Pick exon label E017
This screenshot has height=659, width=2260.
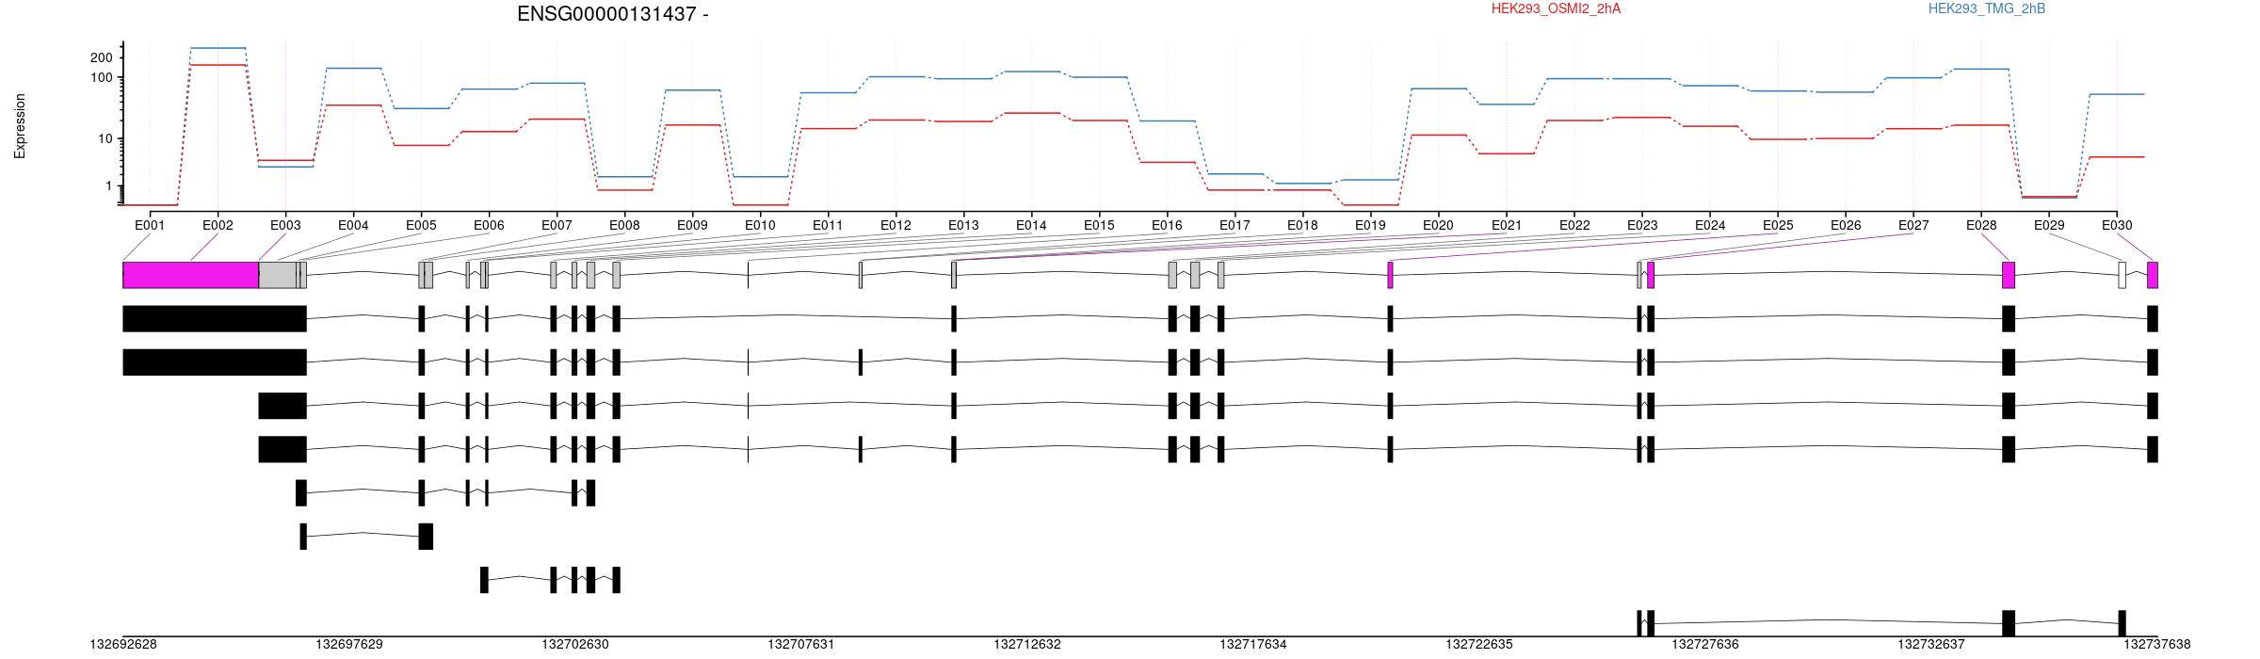(x=1235, y=225)
